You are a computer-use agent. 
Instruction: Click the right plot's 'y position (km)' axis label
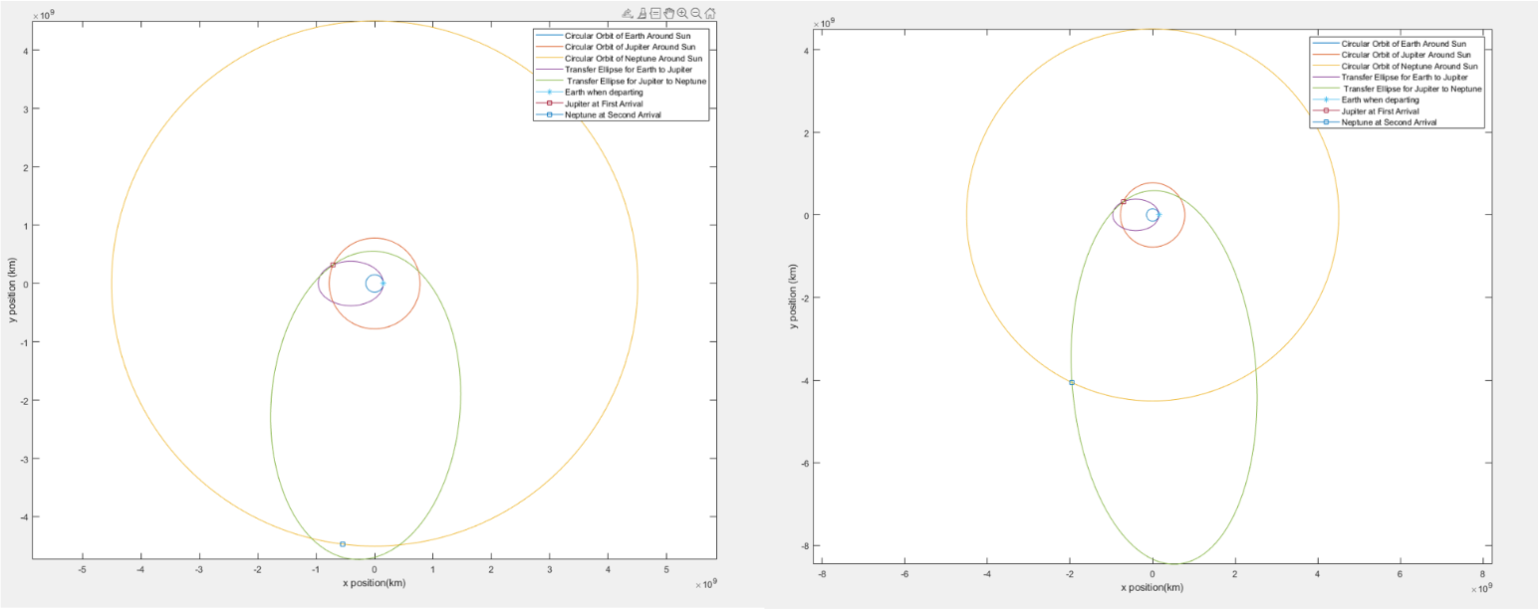(794, 297)
